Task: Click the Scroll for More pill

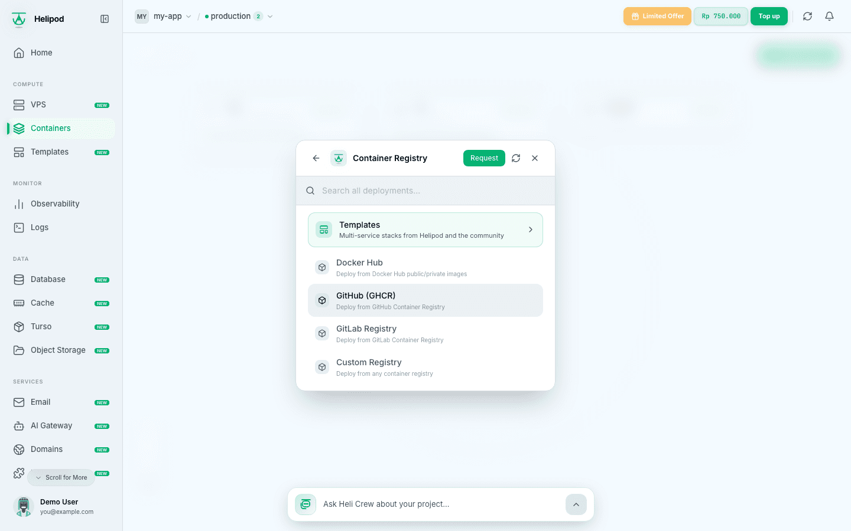Action: point(61,477)
